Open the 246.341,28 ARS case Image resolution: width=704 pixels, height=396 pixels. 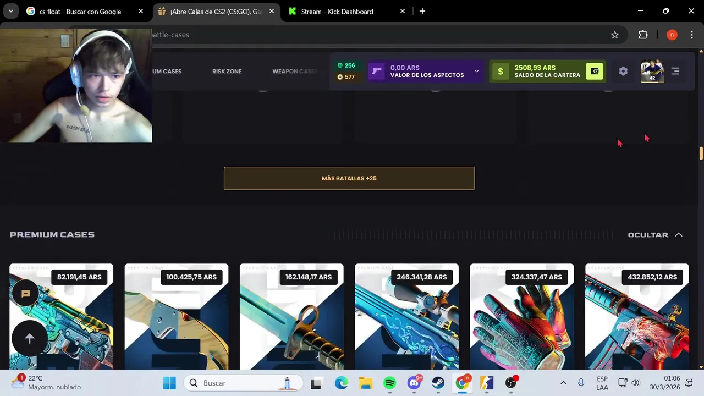coord(406,317)
